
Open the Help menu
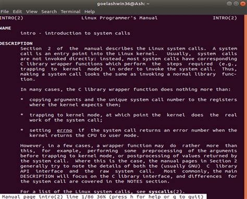click(90, 12)
